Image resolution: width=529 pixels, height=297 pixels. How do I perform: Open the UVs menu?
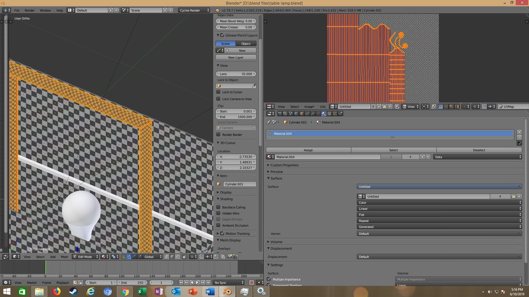click(x=322, y=107)
